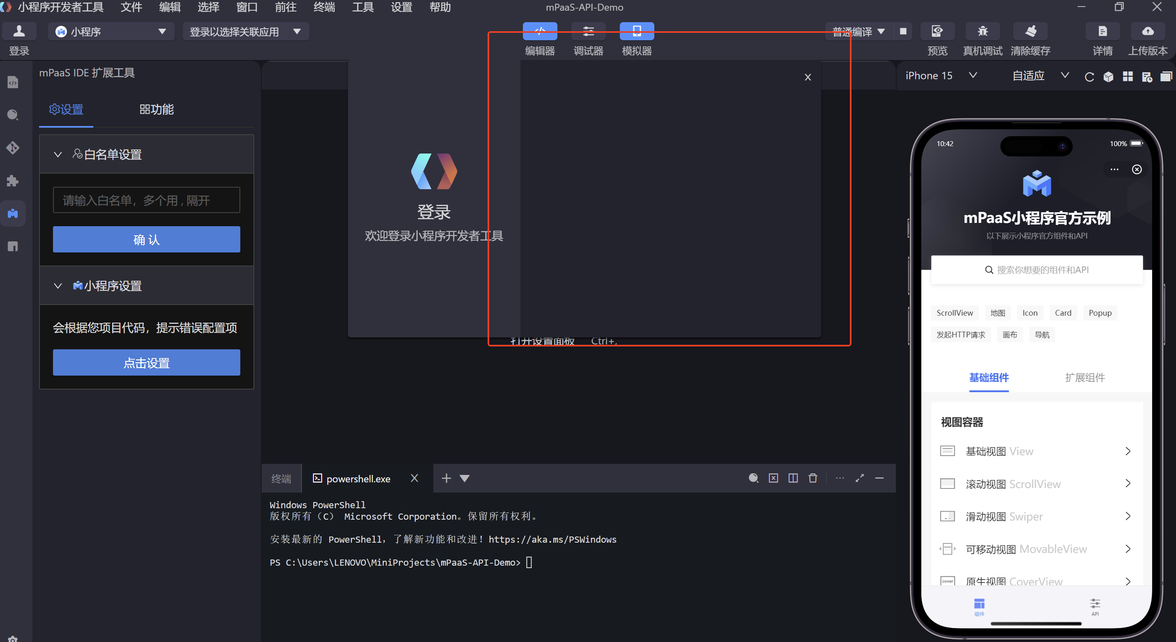
Task: Open the git source control sidebar icon
Action: point(13,148)
